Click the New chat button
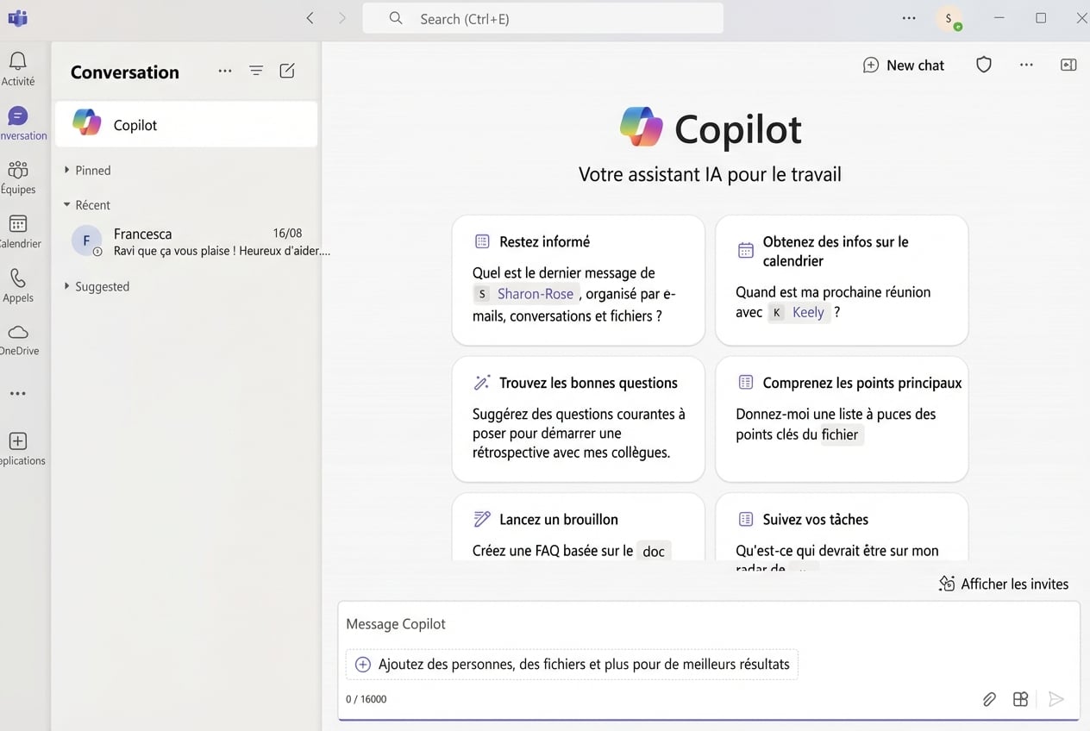Image resolution: width=1090 pixels, height=731 pixels. point(903,65)
